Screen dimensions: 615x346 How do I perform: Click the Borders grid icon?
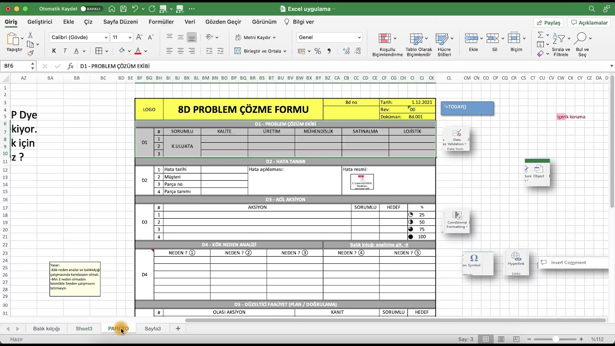coord(99,51)
